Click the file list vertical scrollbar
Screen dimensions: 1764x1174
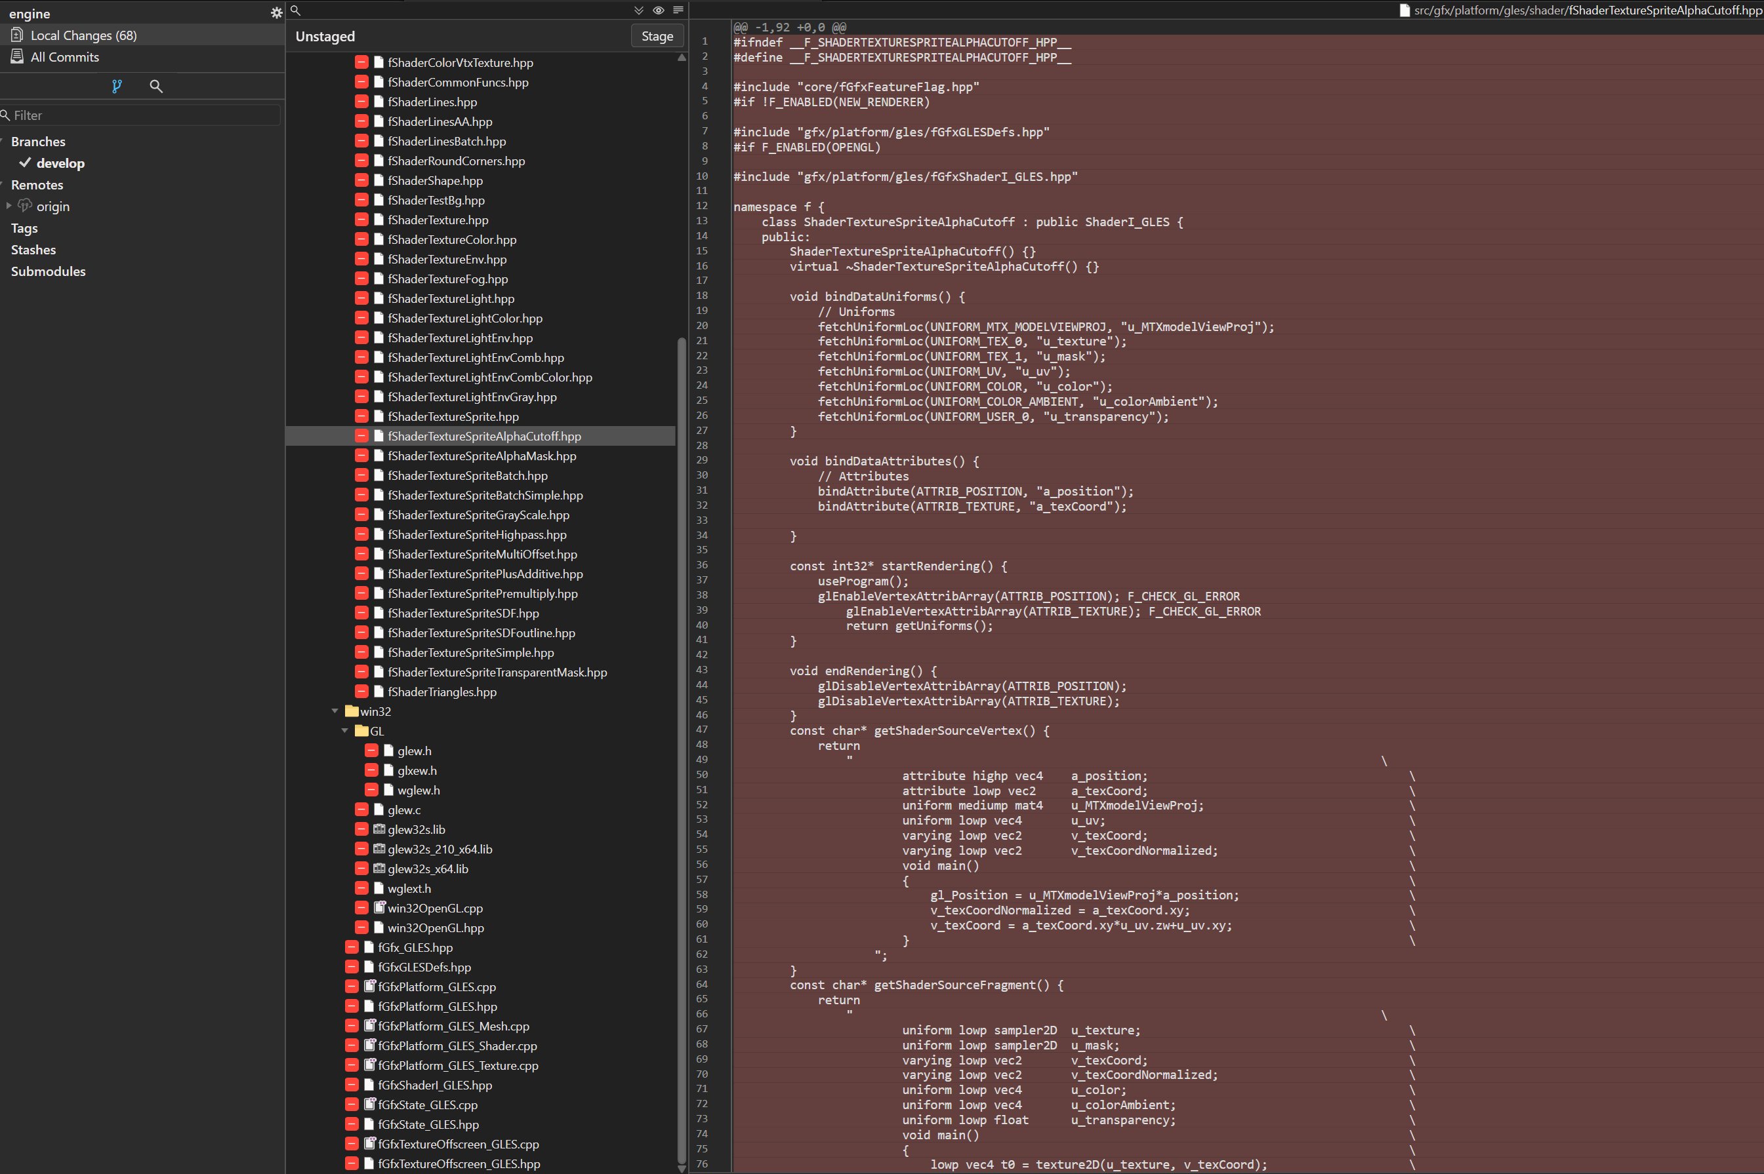(x=681, y=749)
